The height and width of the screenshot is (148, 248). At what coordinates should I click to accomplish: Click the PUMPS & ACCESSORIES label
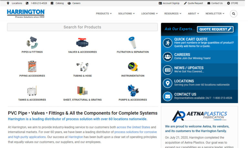133,100
